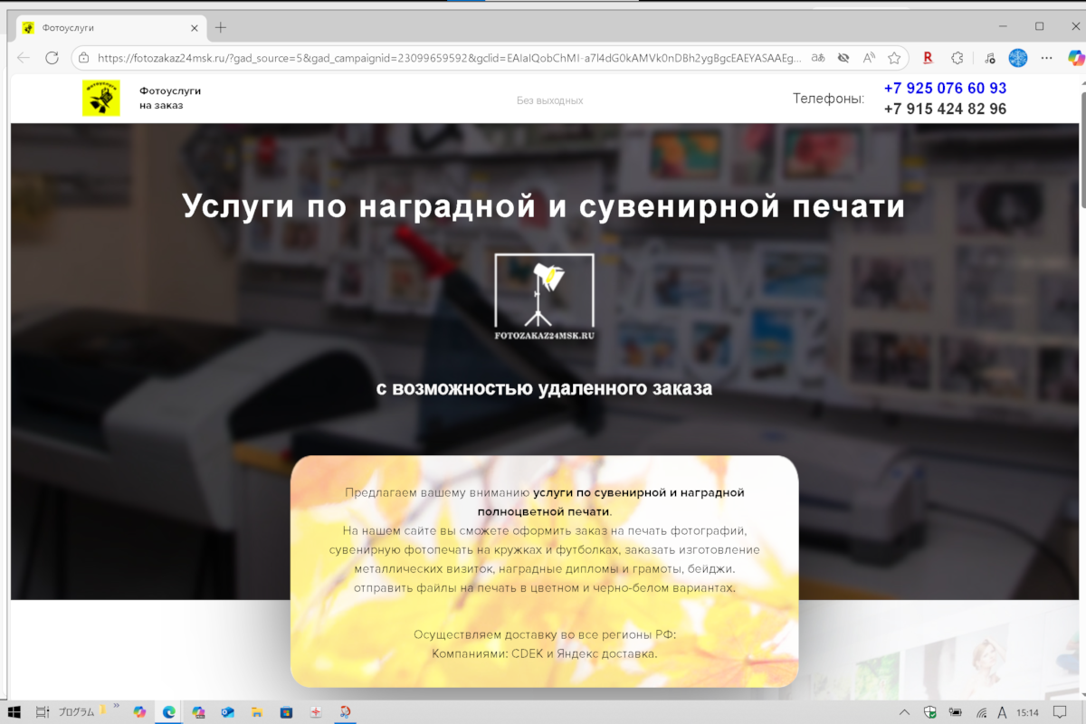Open the Edge profile avatar
Image resolution: width=1086 pixels, height=724 pixels.
tap(1018, 57)
